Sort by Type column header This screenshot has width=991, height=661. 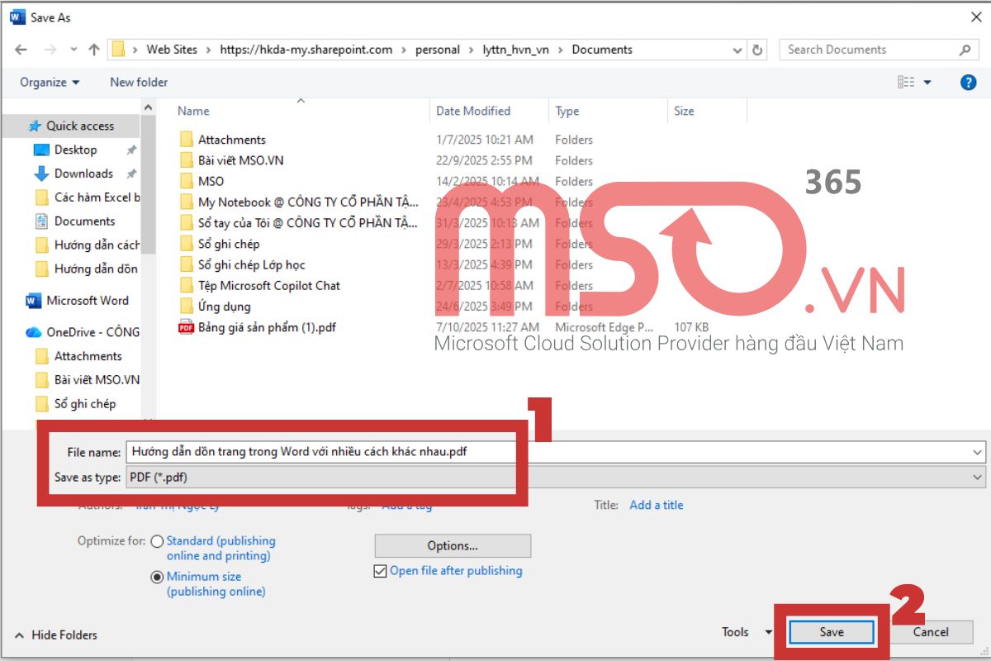click(x=567, y=111)
